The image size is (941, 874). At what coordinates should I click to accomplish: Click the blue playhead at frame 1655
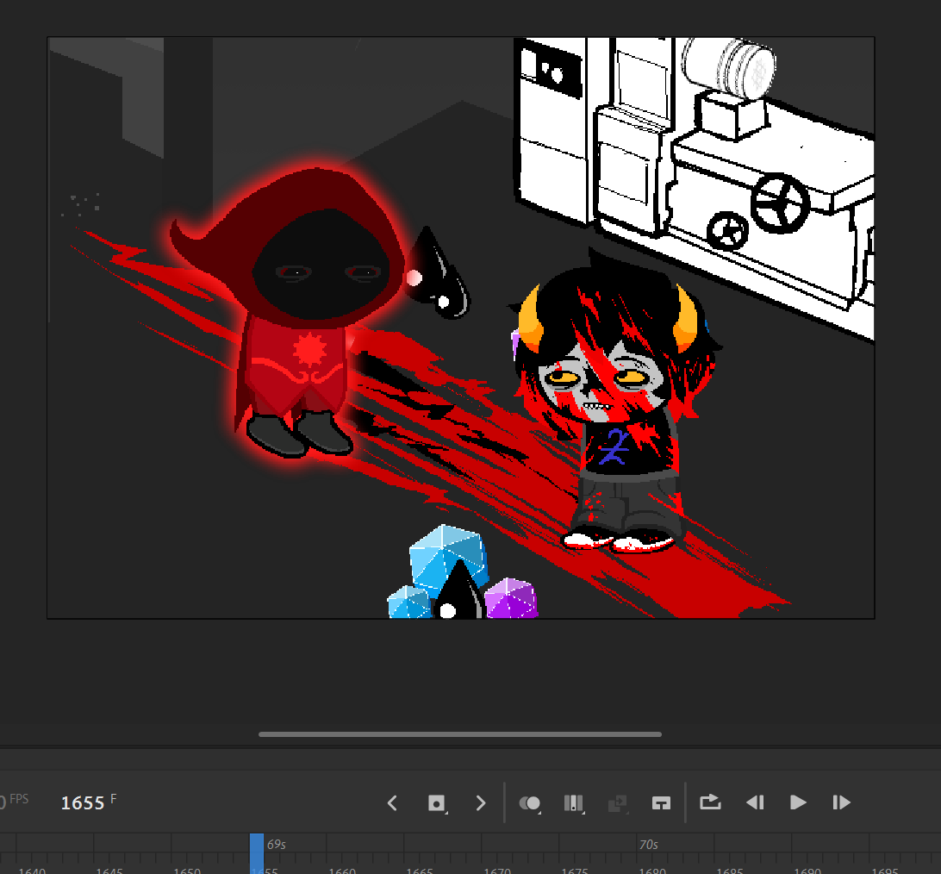point(257,852)
